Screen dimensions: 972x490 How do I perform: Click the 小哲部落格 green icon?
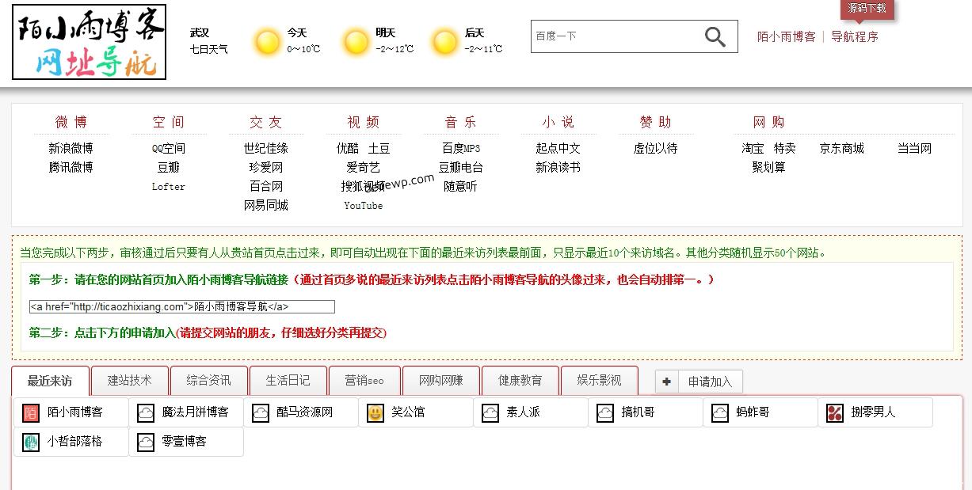[31, 442]
